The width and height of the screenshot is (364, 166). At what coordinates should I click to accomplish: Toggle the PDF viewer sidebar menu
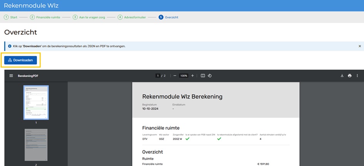click(11, 75)
